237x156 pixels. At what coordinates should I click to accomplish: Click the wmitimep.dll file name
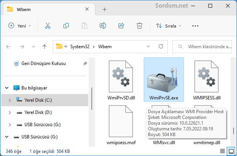pyautogui.click(x=207, y=142)
